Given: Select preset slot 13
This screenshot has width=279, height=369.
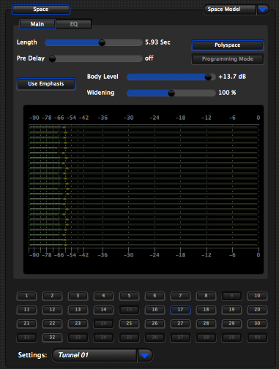Looking at the screenshot, I should tap(78, 310).
